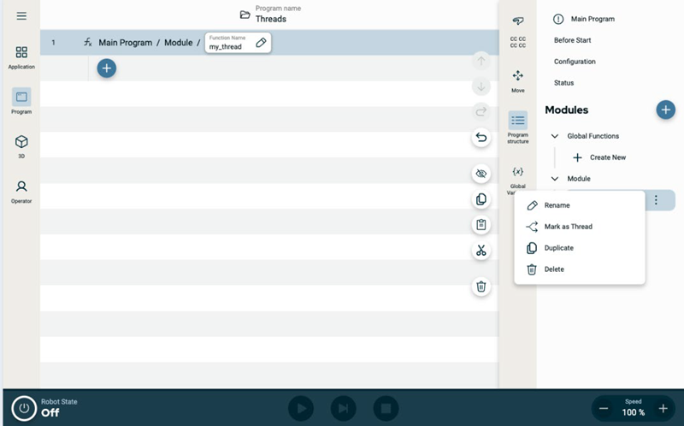Open the three-dot menu for module item

(x=656, y=200)
